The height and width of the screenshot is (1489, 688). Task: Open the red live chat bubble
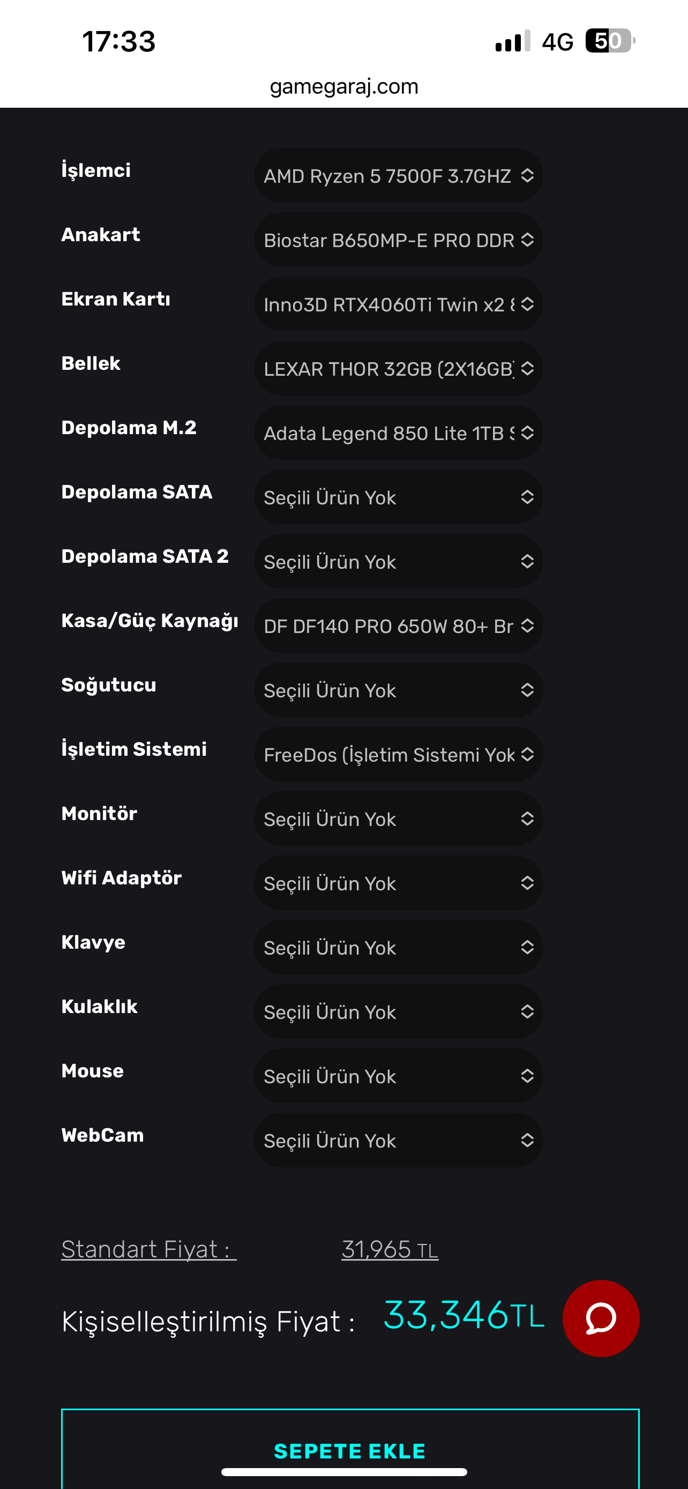[x=601, y=1318]
